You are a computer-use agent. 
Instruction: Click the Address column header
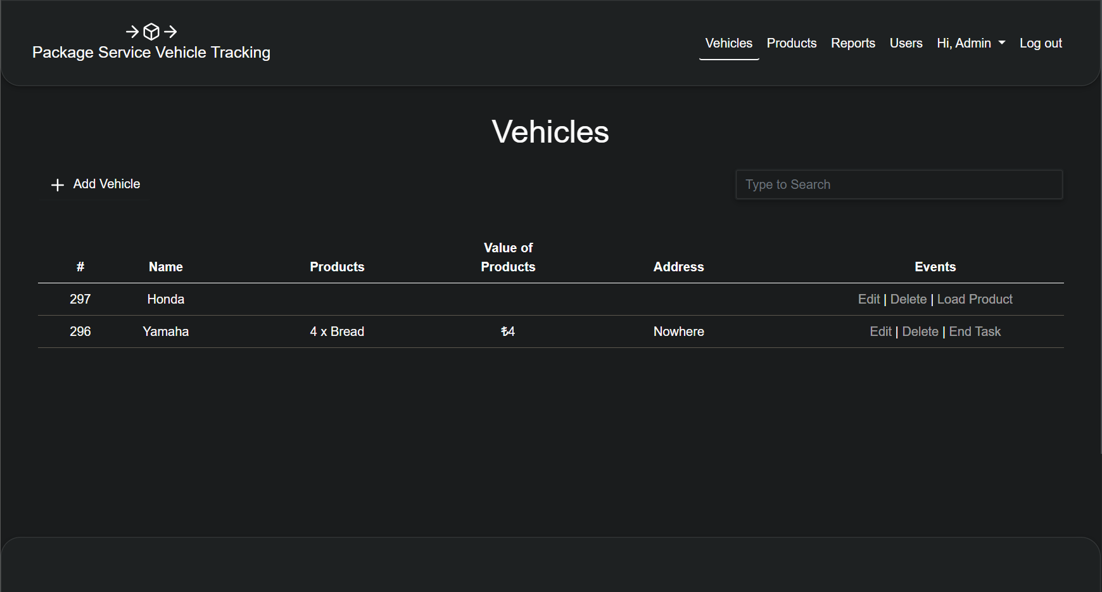tap(679, 267)
